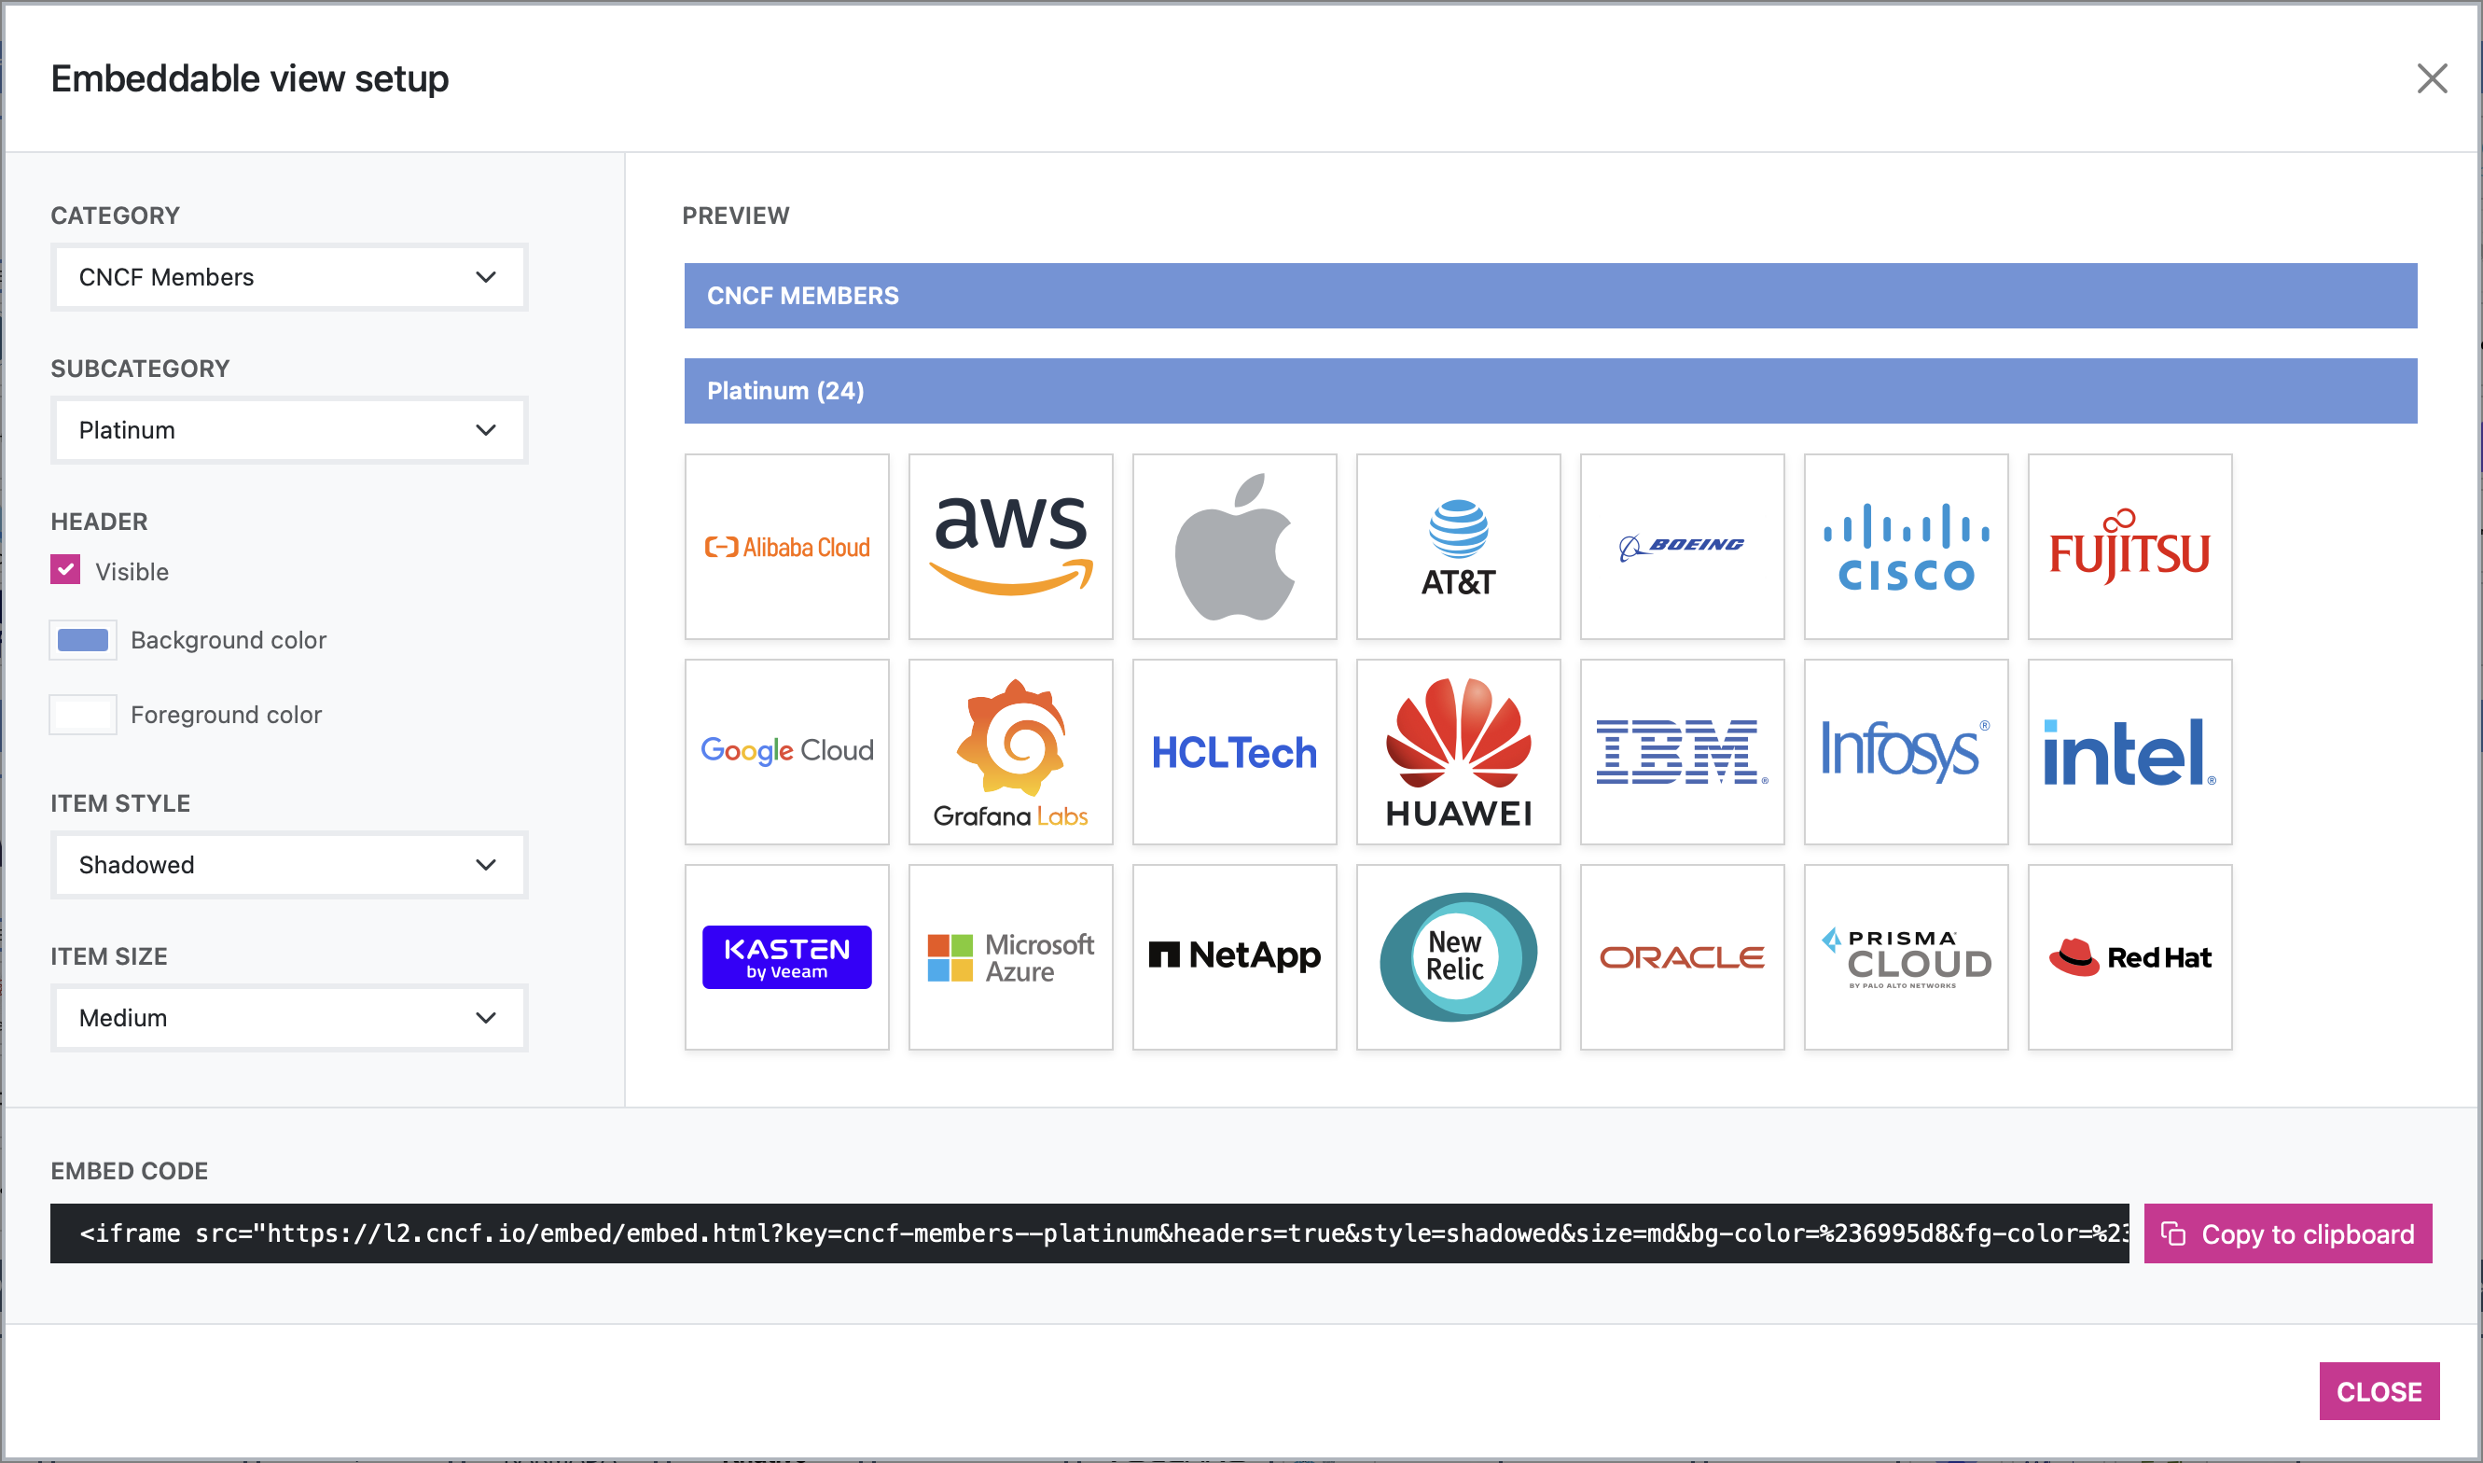Image resolution: width=2483 pixels, height=1463 pixels.
Task: Click the AWS member logo
Action: [1010, 545]
